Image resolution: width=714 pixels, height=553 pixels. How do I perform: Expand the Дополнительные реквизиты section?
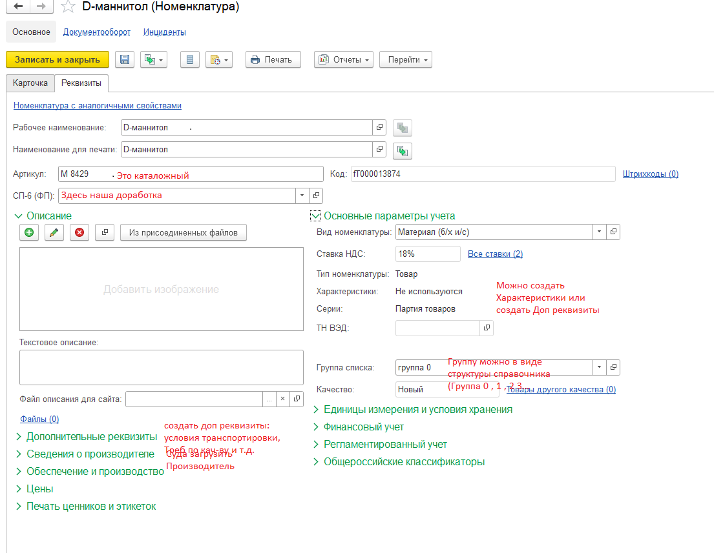(x=18, y=437)
